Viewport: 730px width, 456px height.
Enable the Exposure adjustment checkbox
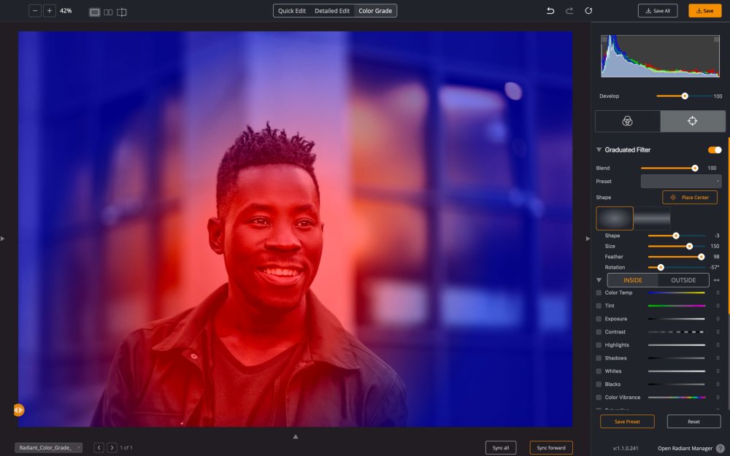tap(600, 319)
